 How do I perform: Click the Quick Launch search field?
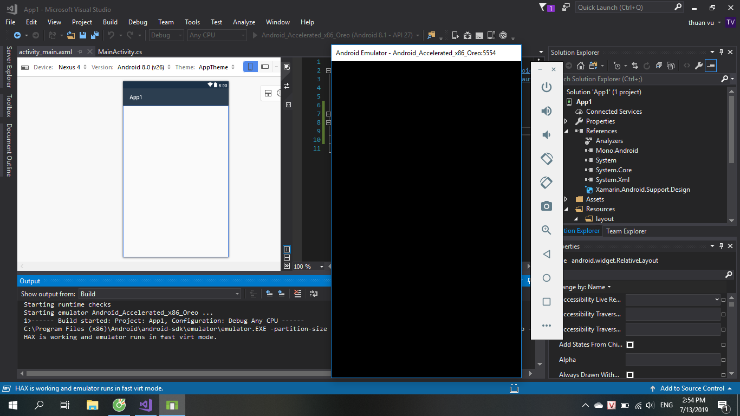pyautogui.click(x=624, y=8)
